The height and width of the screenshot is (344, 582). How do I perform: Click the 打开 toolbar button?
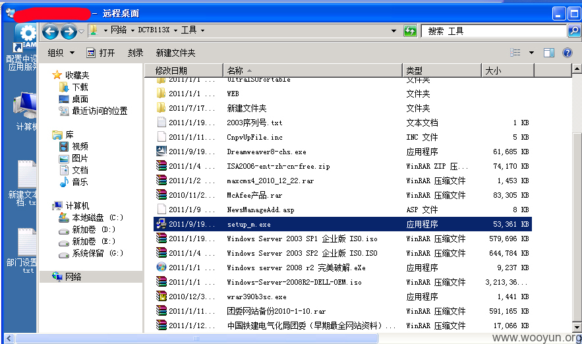coord(101,53)
